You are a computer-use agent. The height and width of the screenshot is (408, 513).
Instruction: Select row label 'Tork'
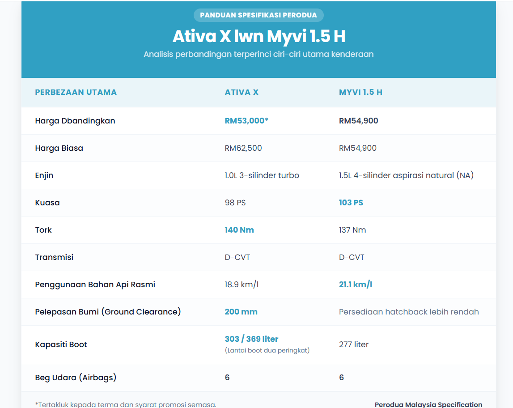coord(43,230)
